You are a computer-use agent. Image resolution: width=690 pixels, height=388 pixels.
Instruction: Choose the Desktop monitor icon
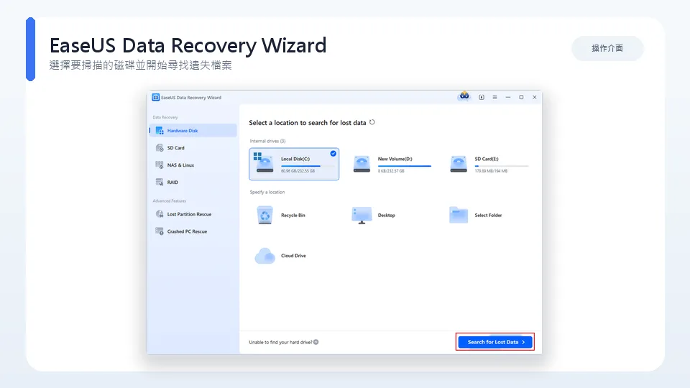click(x=362, y=215)
